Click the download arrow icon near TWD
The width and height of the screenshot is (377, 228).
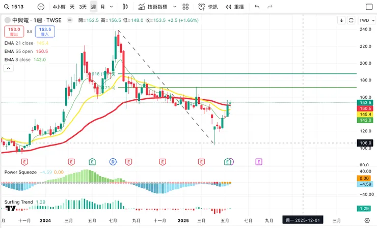(341, 20)
